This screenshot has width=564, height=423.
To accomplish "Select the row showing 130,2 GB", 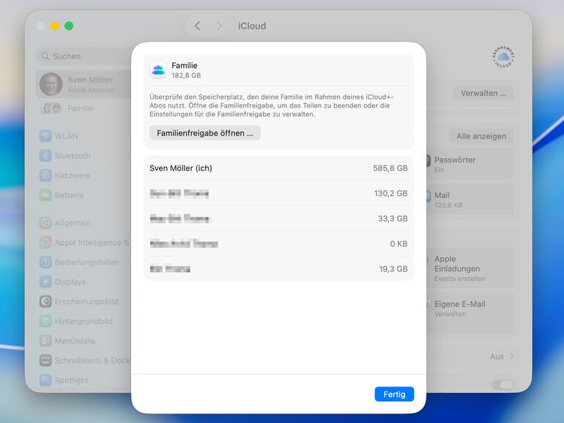I will [278, 193].
